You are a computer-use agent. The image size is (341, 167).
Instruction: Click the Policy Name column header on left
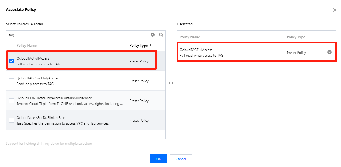[27, 46]
